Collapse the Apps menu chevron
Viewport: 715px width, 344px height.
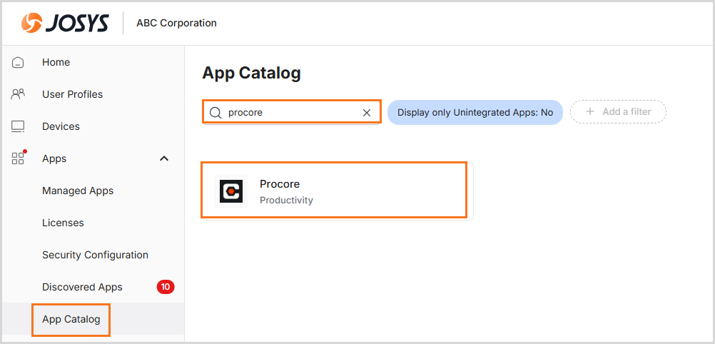(164, 158)
